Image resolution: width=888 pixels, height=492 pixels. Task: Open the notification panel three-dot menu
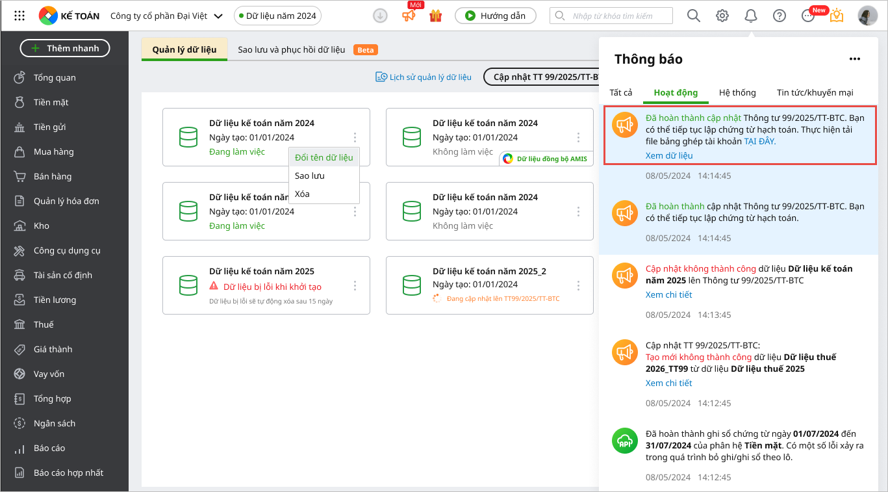tap(854, 59)
